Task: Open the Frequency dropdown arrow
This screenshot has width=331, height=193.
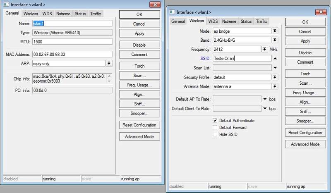Action: click(x=264, y=49)
